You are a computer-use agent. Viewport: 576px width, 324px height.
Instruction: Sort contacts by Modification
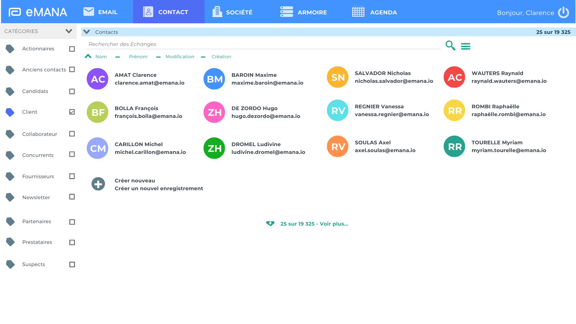coord(180,57)
